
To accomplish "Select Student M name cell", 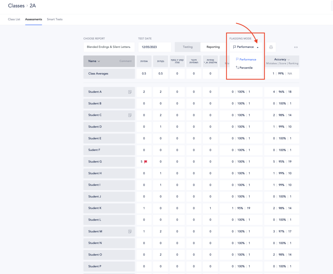I will click(x=109, y=231).
